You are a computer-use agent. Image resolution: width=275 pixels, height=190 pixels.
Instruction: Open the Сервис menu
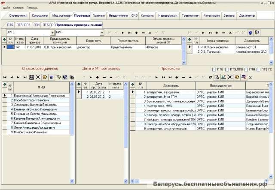pyautogui.click(x=18, y=8)
